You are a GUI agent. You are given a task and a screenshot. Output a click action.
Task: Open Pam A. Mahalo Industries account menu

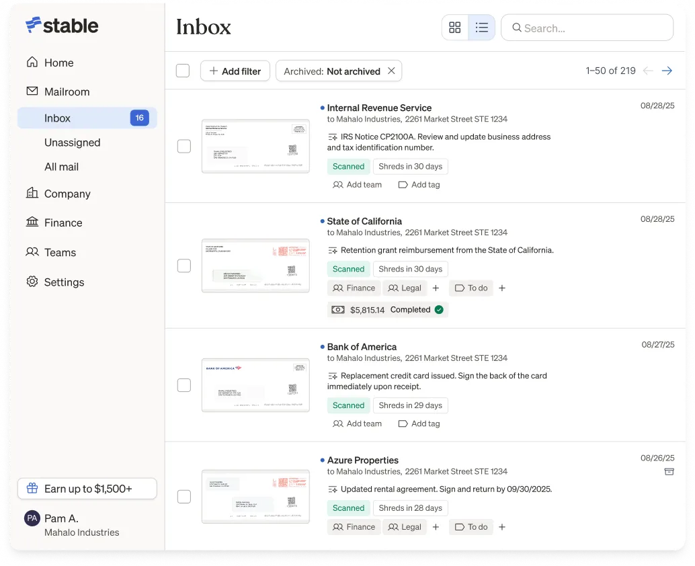click(x=72, y=525)
